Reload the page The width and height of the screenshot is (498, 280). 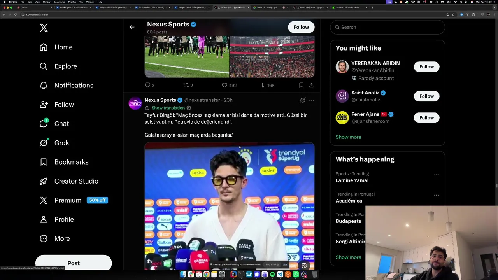coord(16,14)
